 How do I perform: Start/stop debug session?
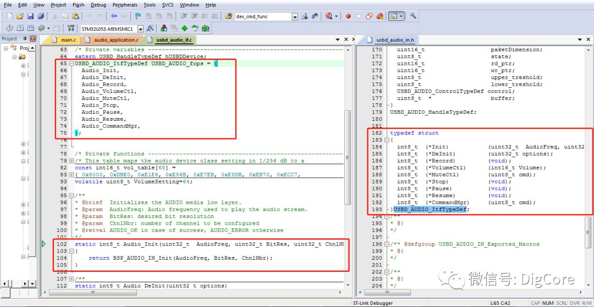point(329,16)
